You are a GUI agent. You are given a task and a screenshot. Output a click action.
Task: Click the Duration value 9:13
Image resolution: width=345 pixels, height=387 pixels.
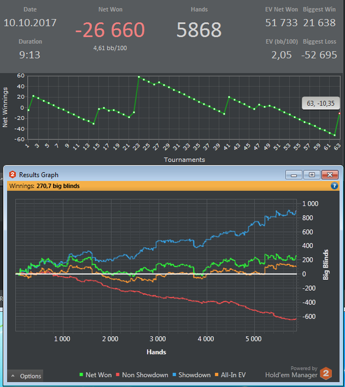coord(30,55)
